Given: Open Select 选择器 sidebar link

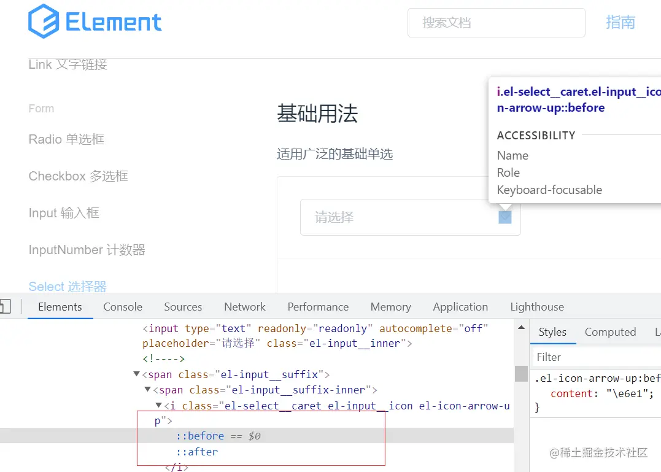Looking at the screenshot, I should point(68,287).
